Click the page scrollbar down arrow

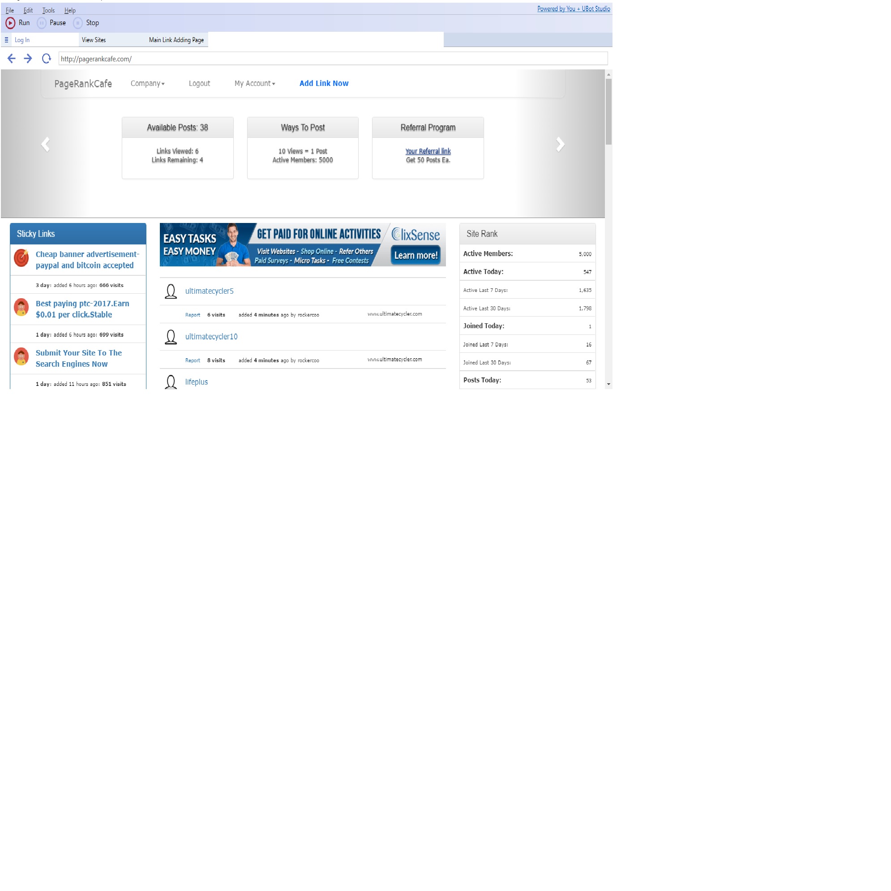(608, 384)
